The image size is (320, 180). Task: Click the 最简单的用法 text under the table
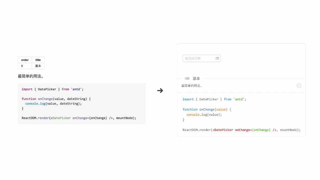(x=31, y=76)
